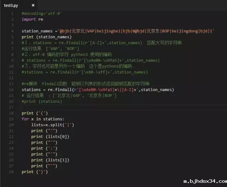Click the print (lists[1]) statement

[x=50, y=160]
